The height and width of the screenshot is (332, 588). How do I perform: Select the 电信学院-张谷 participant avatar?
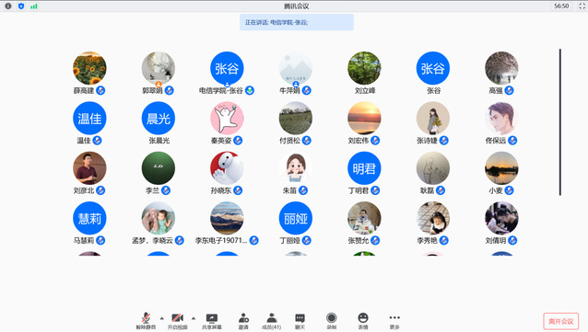pyautogui.click(x=227, y=68)
